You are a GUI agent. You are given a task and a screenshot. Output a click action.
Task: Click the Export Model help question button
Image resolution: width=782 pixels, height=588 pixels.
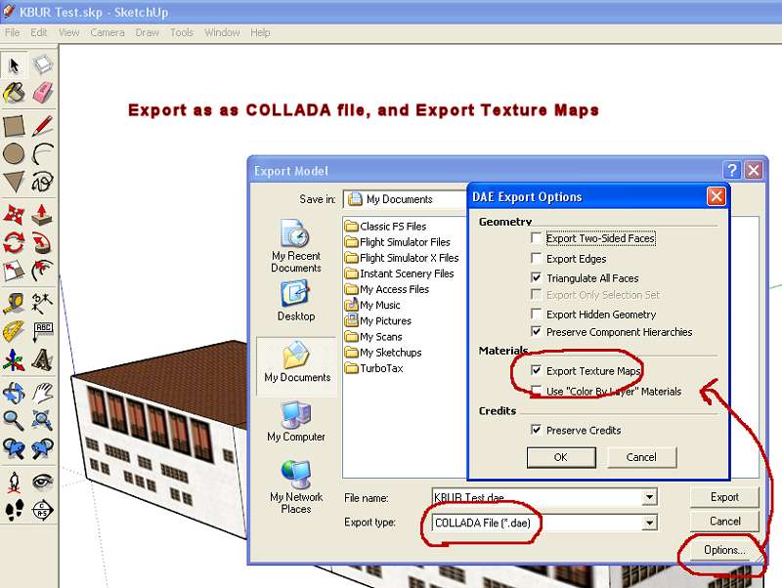point(731,170)
